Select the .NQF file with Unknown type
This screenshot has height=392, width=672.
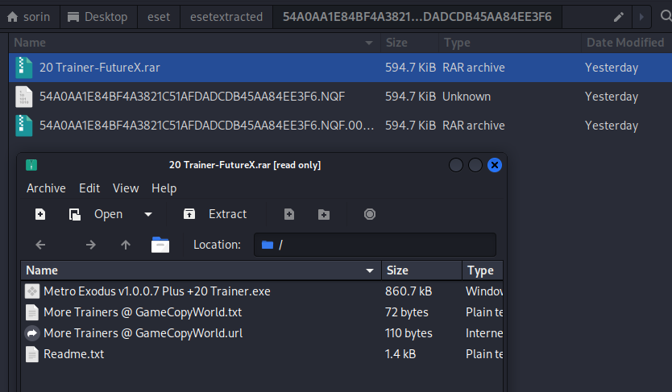pos(340,97)
